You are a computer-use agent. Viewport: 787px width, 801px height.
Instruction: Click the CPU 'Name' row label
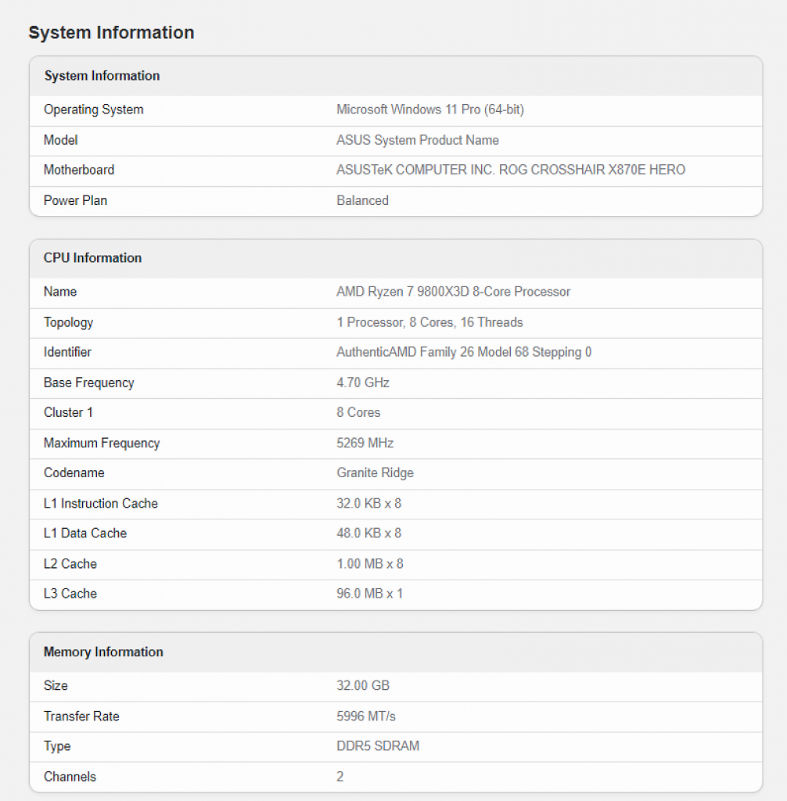click(60, 292)
